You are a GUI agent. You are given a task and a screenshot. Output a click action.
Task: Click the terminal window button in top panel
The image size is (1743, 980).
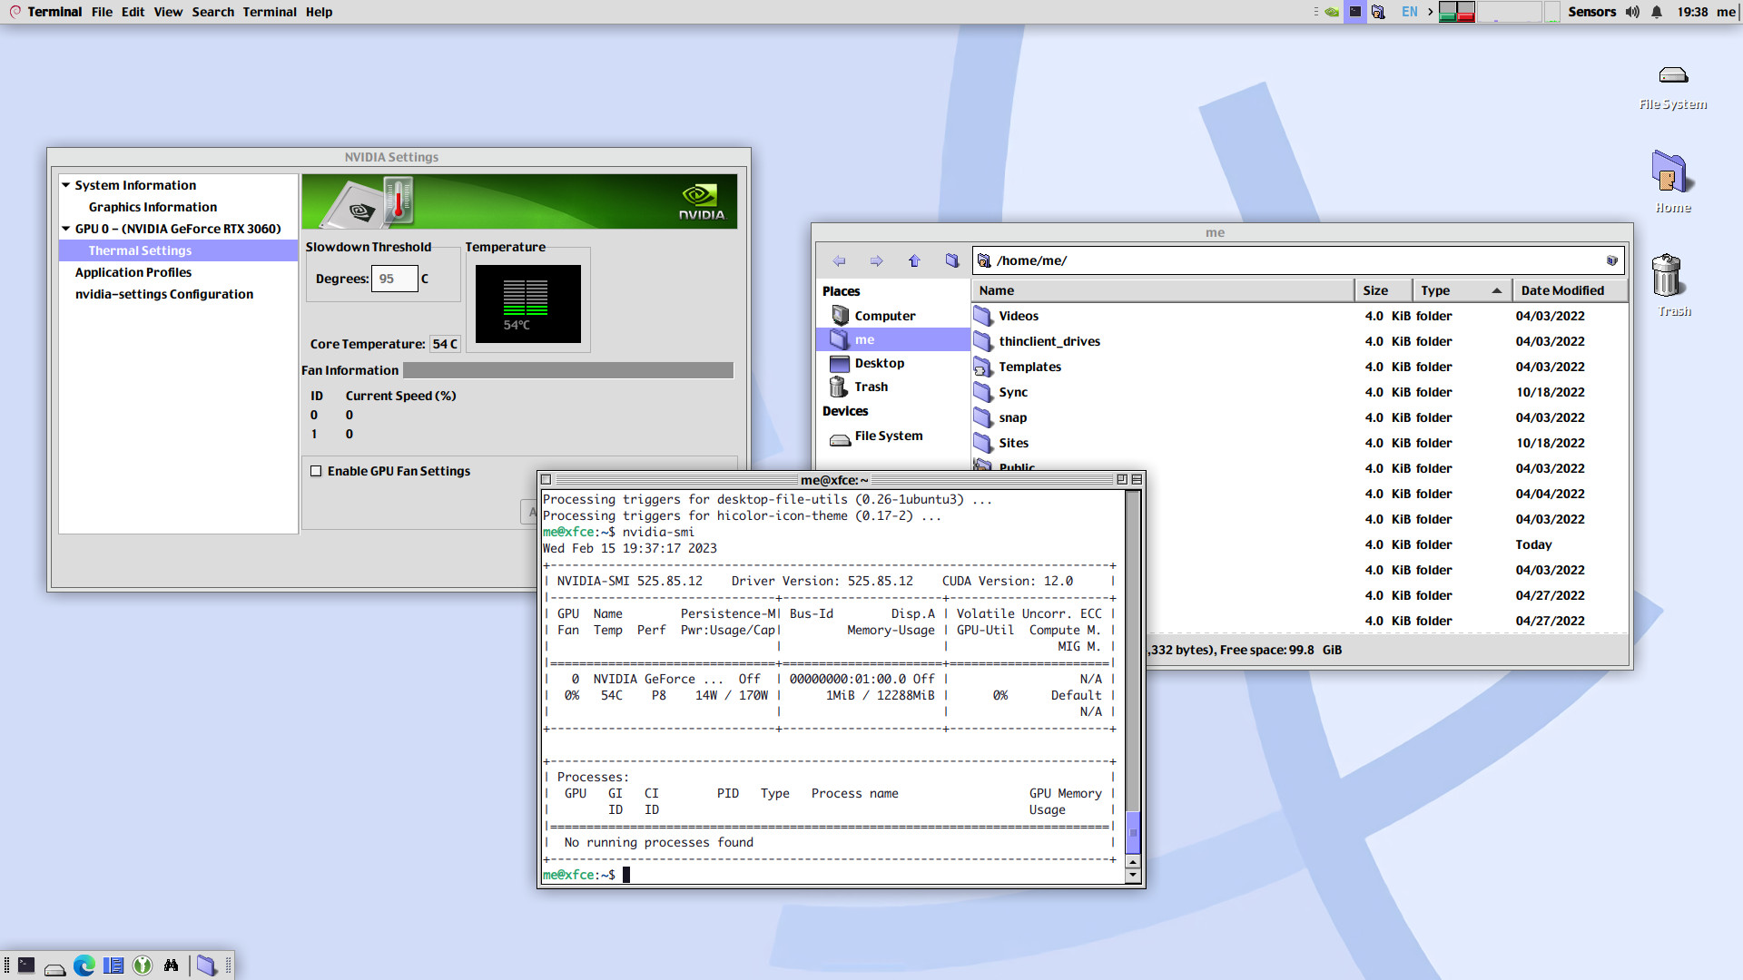1354,12
